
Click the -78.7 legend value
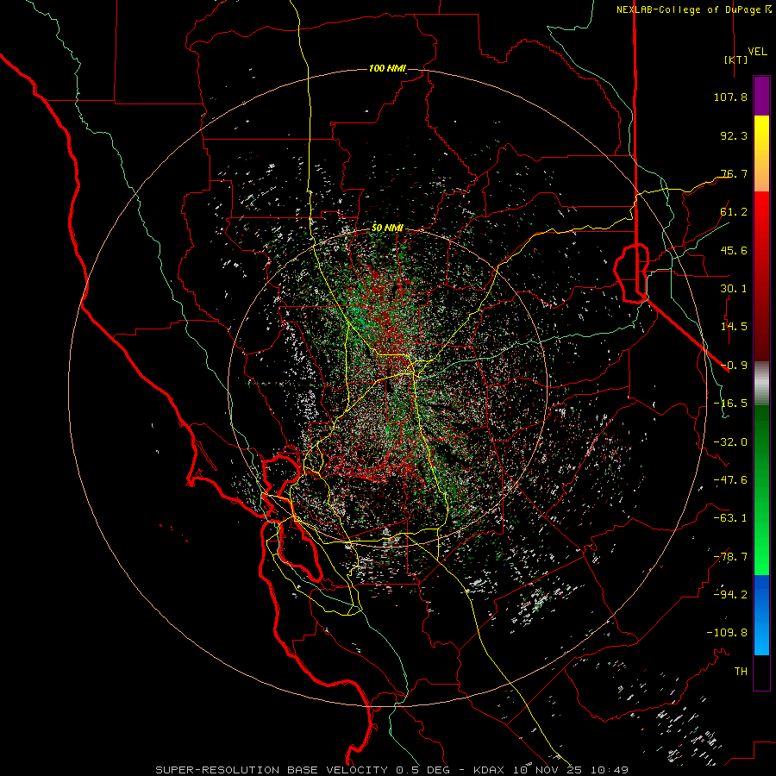(x=730, y=557)
